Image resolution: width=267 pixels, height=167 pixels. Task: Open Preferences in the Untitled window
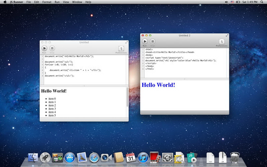tap(121, 49)
